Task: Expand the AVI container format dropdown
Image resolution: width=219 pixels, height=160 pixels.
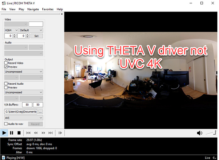Action: 24,118
